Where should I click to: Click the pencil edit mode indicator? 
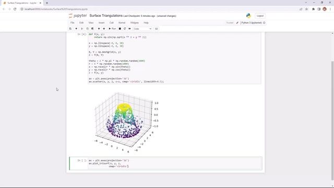click(237, 23)
